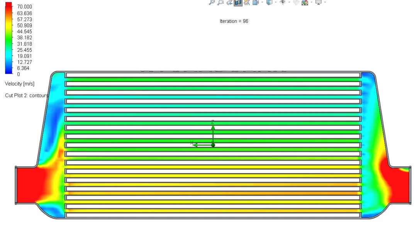Image resolution: width=419 pixels, height=231 pixels.
Task: Click the legend value 38.182
Action: click(24, 38)
